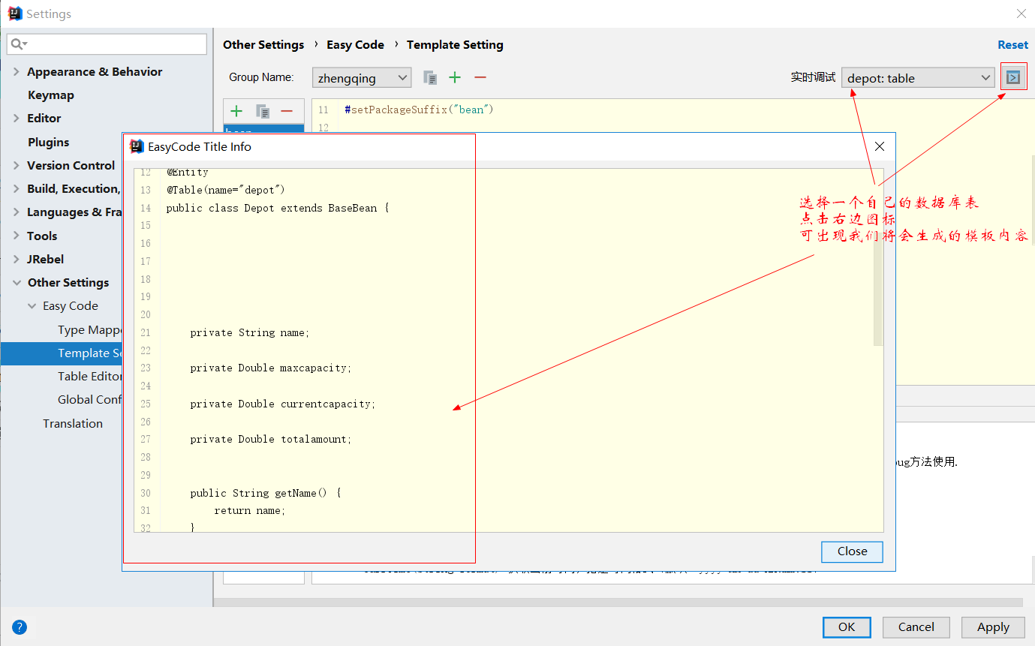Click the Reset link
Image resolution: width=1035 pixels, height=646 pixels.
pyautogui.click(x=1012, y=45)
